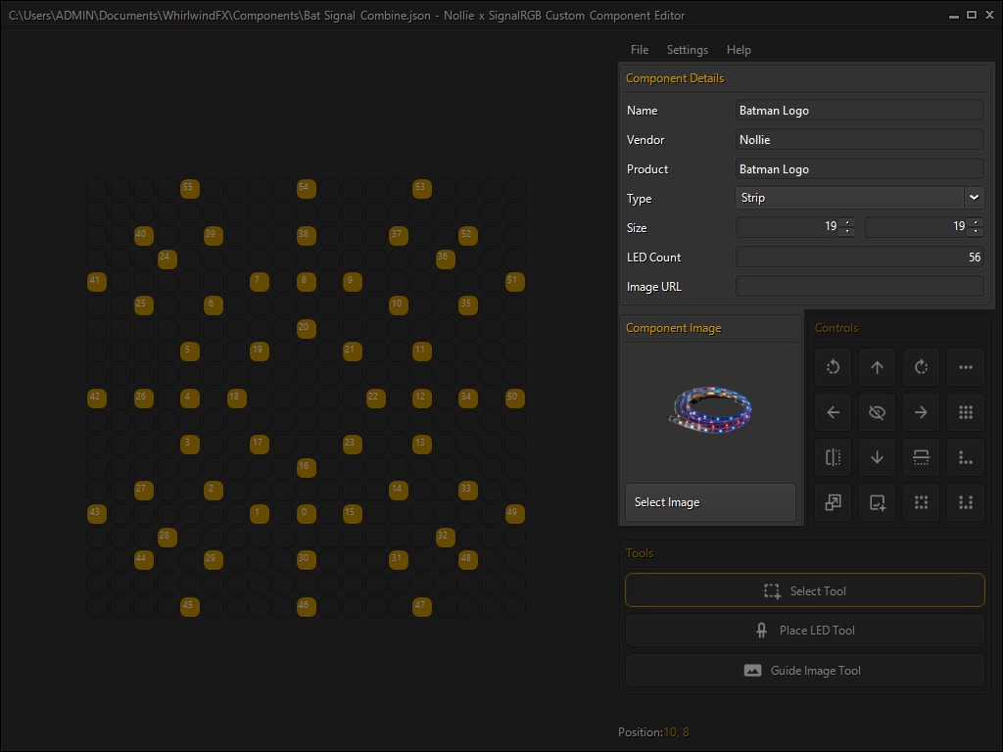Open the File menu
1003x752 pixels.
click(639, 50)
